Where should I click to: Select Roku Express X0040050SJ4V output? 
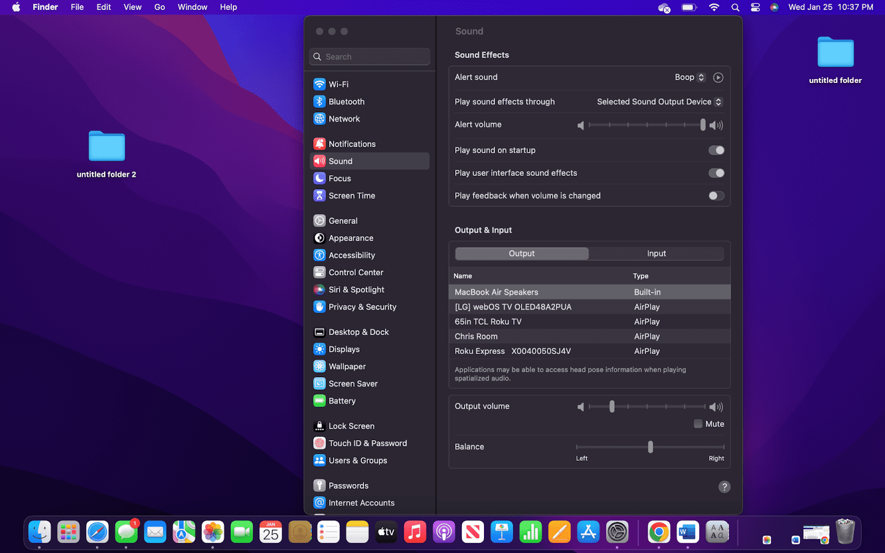pyautogui.click(x=590, y=351)
